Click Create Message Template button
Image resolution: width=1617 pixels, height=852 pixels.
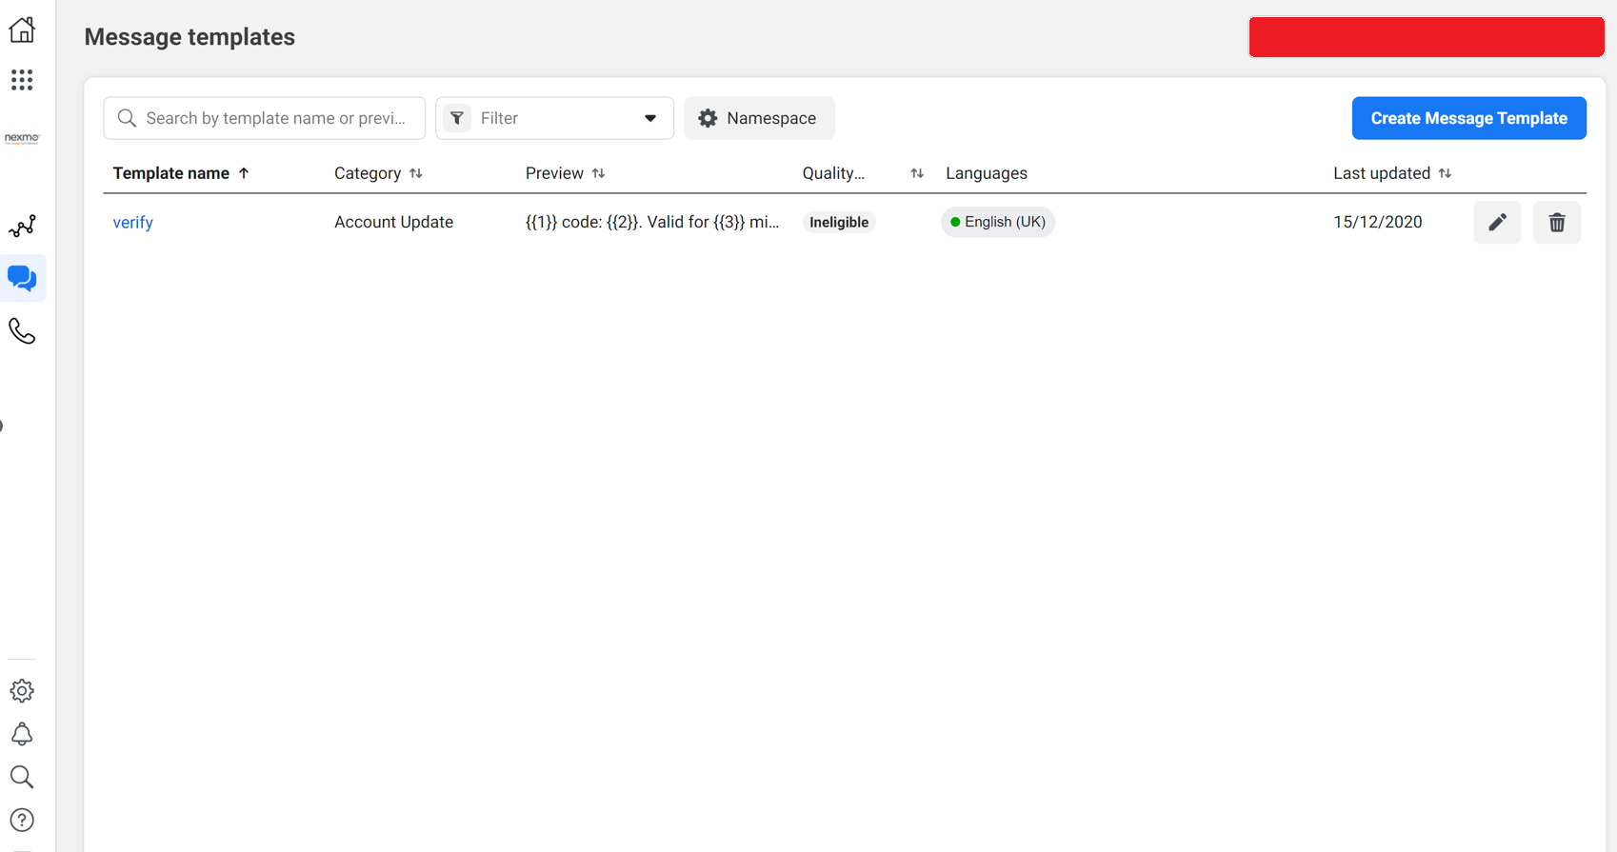tap(1468, 118)
